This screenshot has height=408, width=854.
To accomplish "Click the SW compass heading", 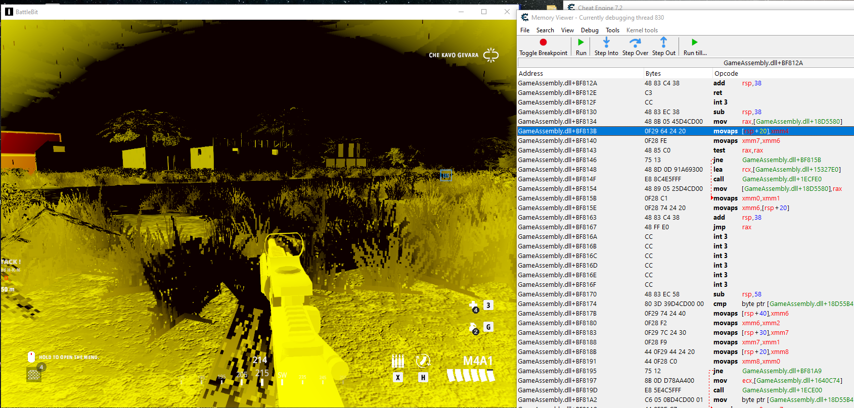I will pos(282,375).
